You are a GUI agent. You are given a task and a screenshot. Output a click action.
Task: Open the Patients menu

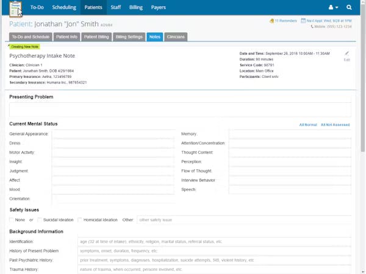pyautogui.click(x=93, y=7)
